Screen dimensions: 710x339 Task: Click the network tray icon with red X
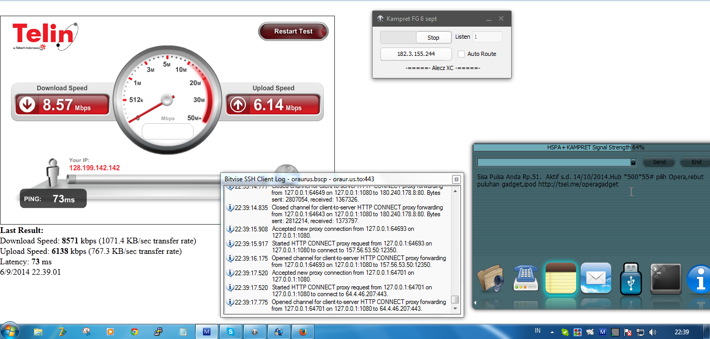pos(628,332)
